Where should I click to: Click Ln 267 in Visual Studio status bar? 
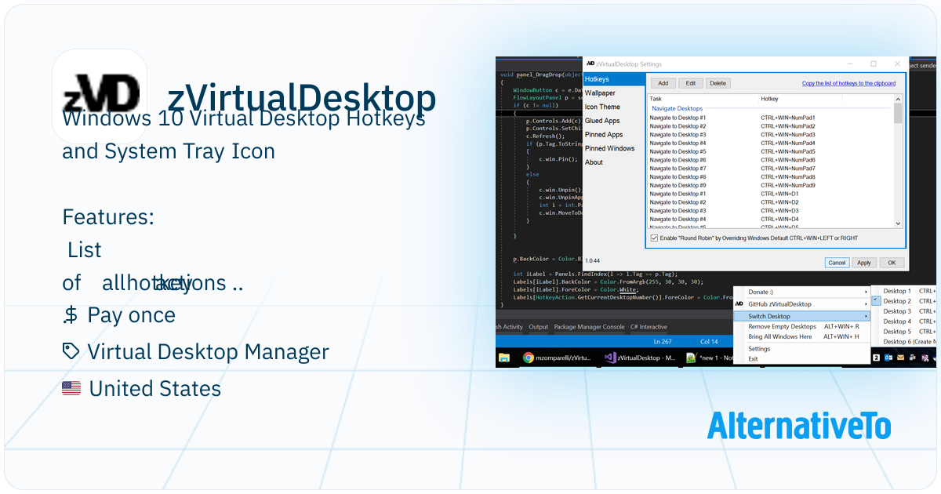pyautogui.click(x=663, y=341)
